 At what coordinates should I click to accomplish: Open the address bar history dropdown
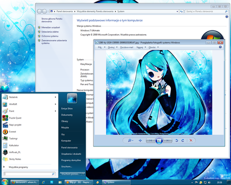pos(177,12)
